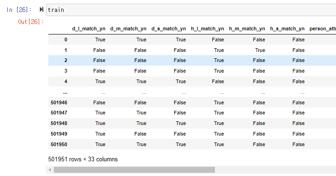Click row index 2 in highlighted row
Viewport: 336px width, 176px height.
point(66,60)
